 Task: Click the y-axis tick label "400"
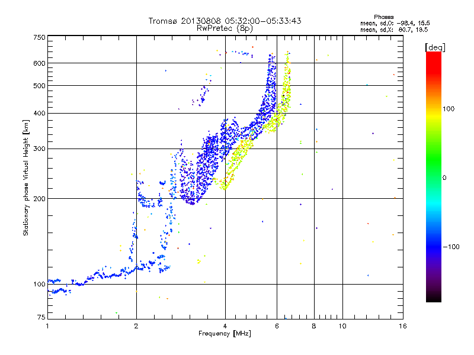[x=39, y=113]
